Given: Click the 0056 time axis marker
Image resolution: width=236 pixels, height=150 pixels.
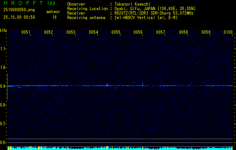Looking at the screenshot, I should pyautogui.click(x=138, y=32).
